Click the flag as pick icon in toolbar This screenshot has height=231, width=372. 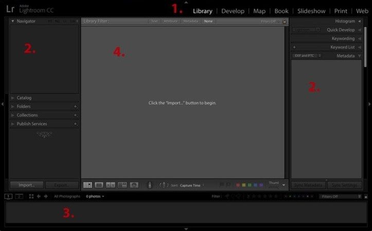point(222,185)
